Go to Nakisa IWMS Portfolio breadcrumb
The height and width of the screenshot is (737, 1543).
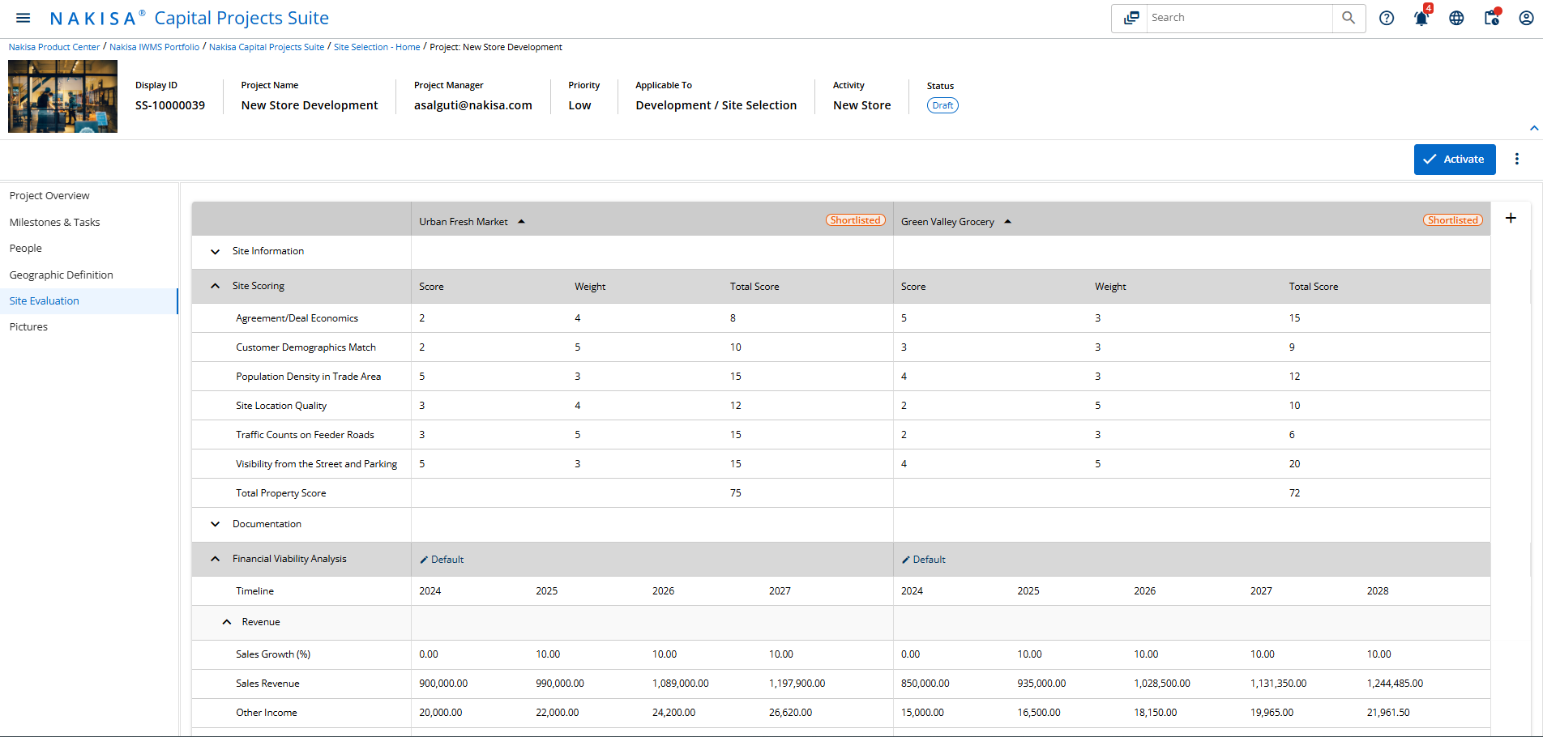tap(154, 47)
